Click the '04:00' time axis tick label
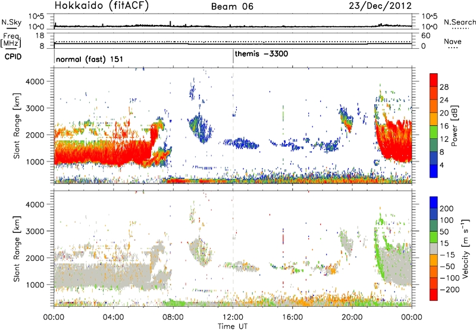 [113, 317]
